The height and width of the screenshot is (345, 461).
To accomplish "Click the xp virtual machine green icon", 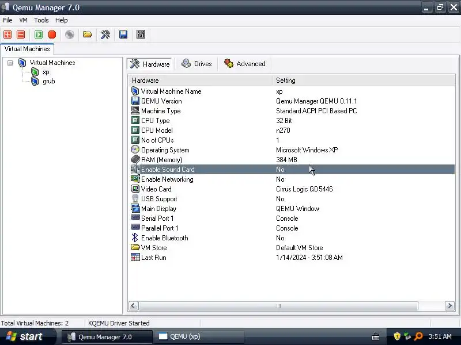I will click(35, 72).
